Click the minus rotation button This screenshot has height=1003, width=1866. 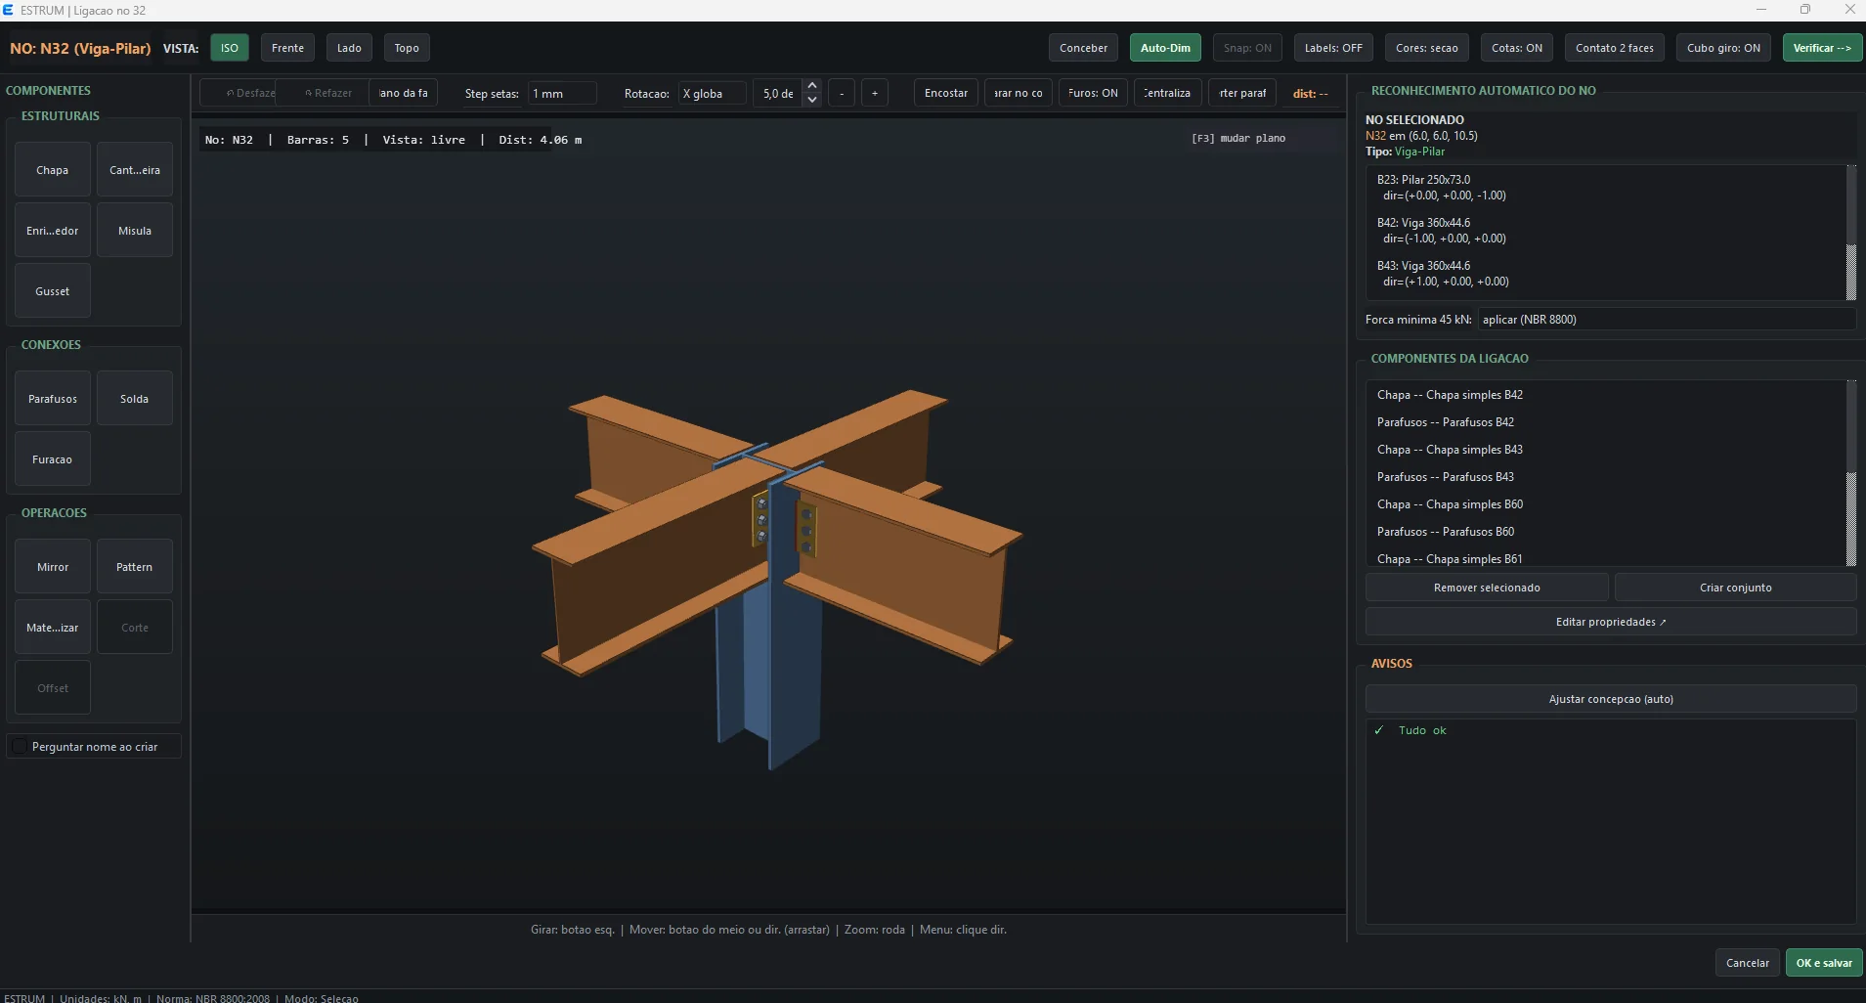click(x=842, y=93)
